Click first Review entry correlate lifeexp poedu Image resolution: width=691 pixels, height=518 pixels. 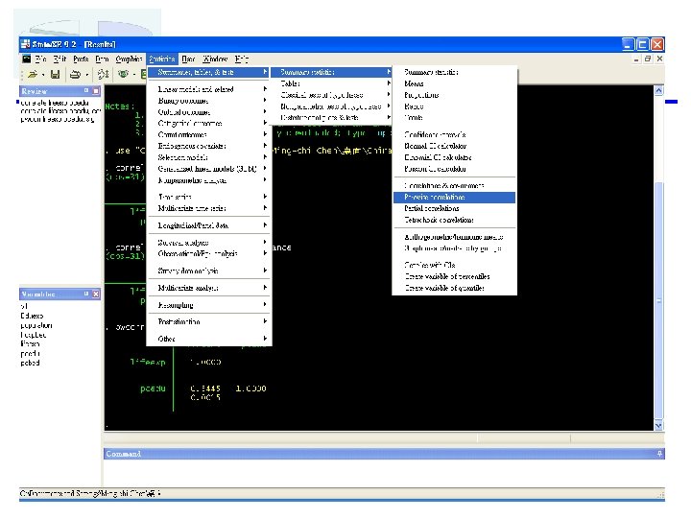pos(55,103)
